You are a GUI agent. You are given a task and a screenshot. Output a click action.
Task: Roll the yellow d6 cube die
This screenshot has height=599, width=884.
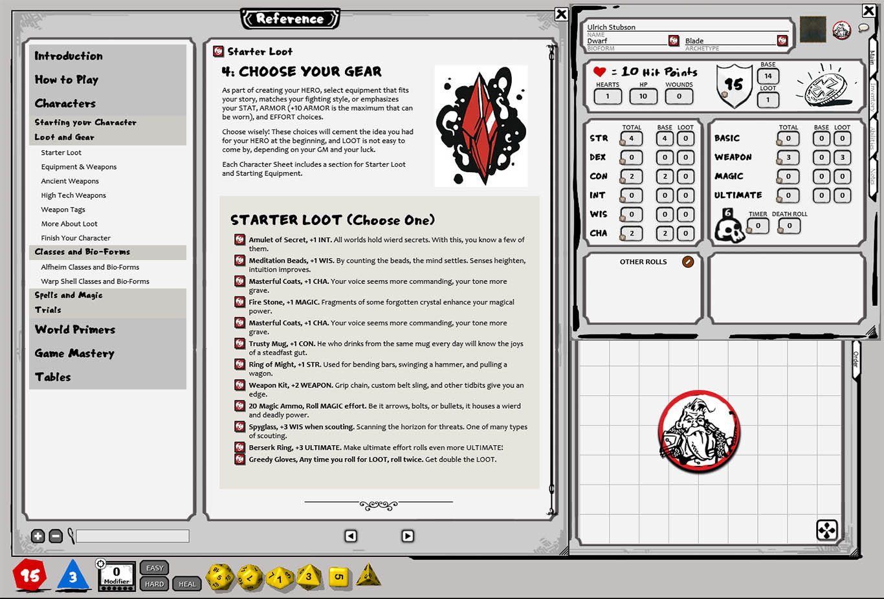(338, 578)
